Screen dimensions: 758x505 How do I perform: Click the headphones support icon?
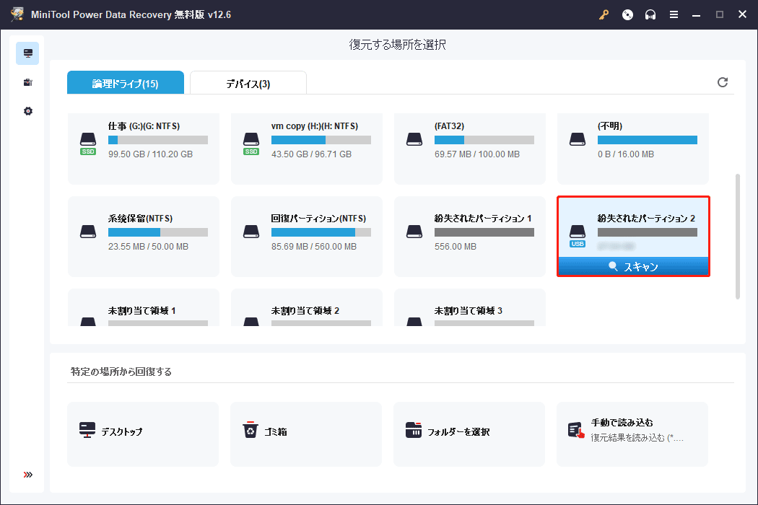click(x=650, y=14)
